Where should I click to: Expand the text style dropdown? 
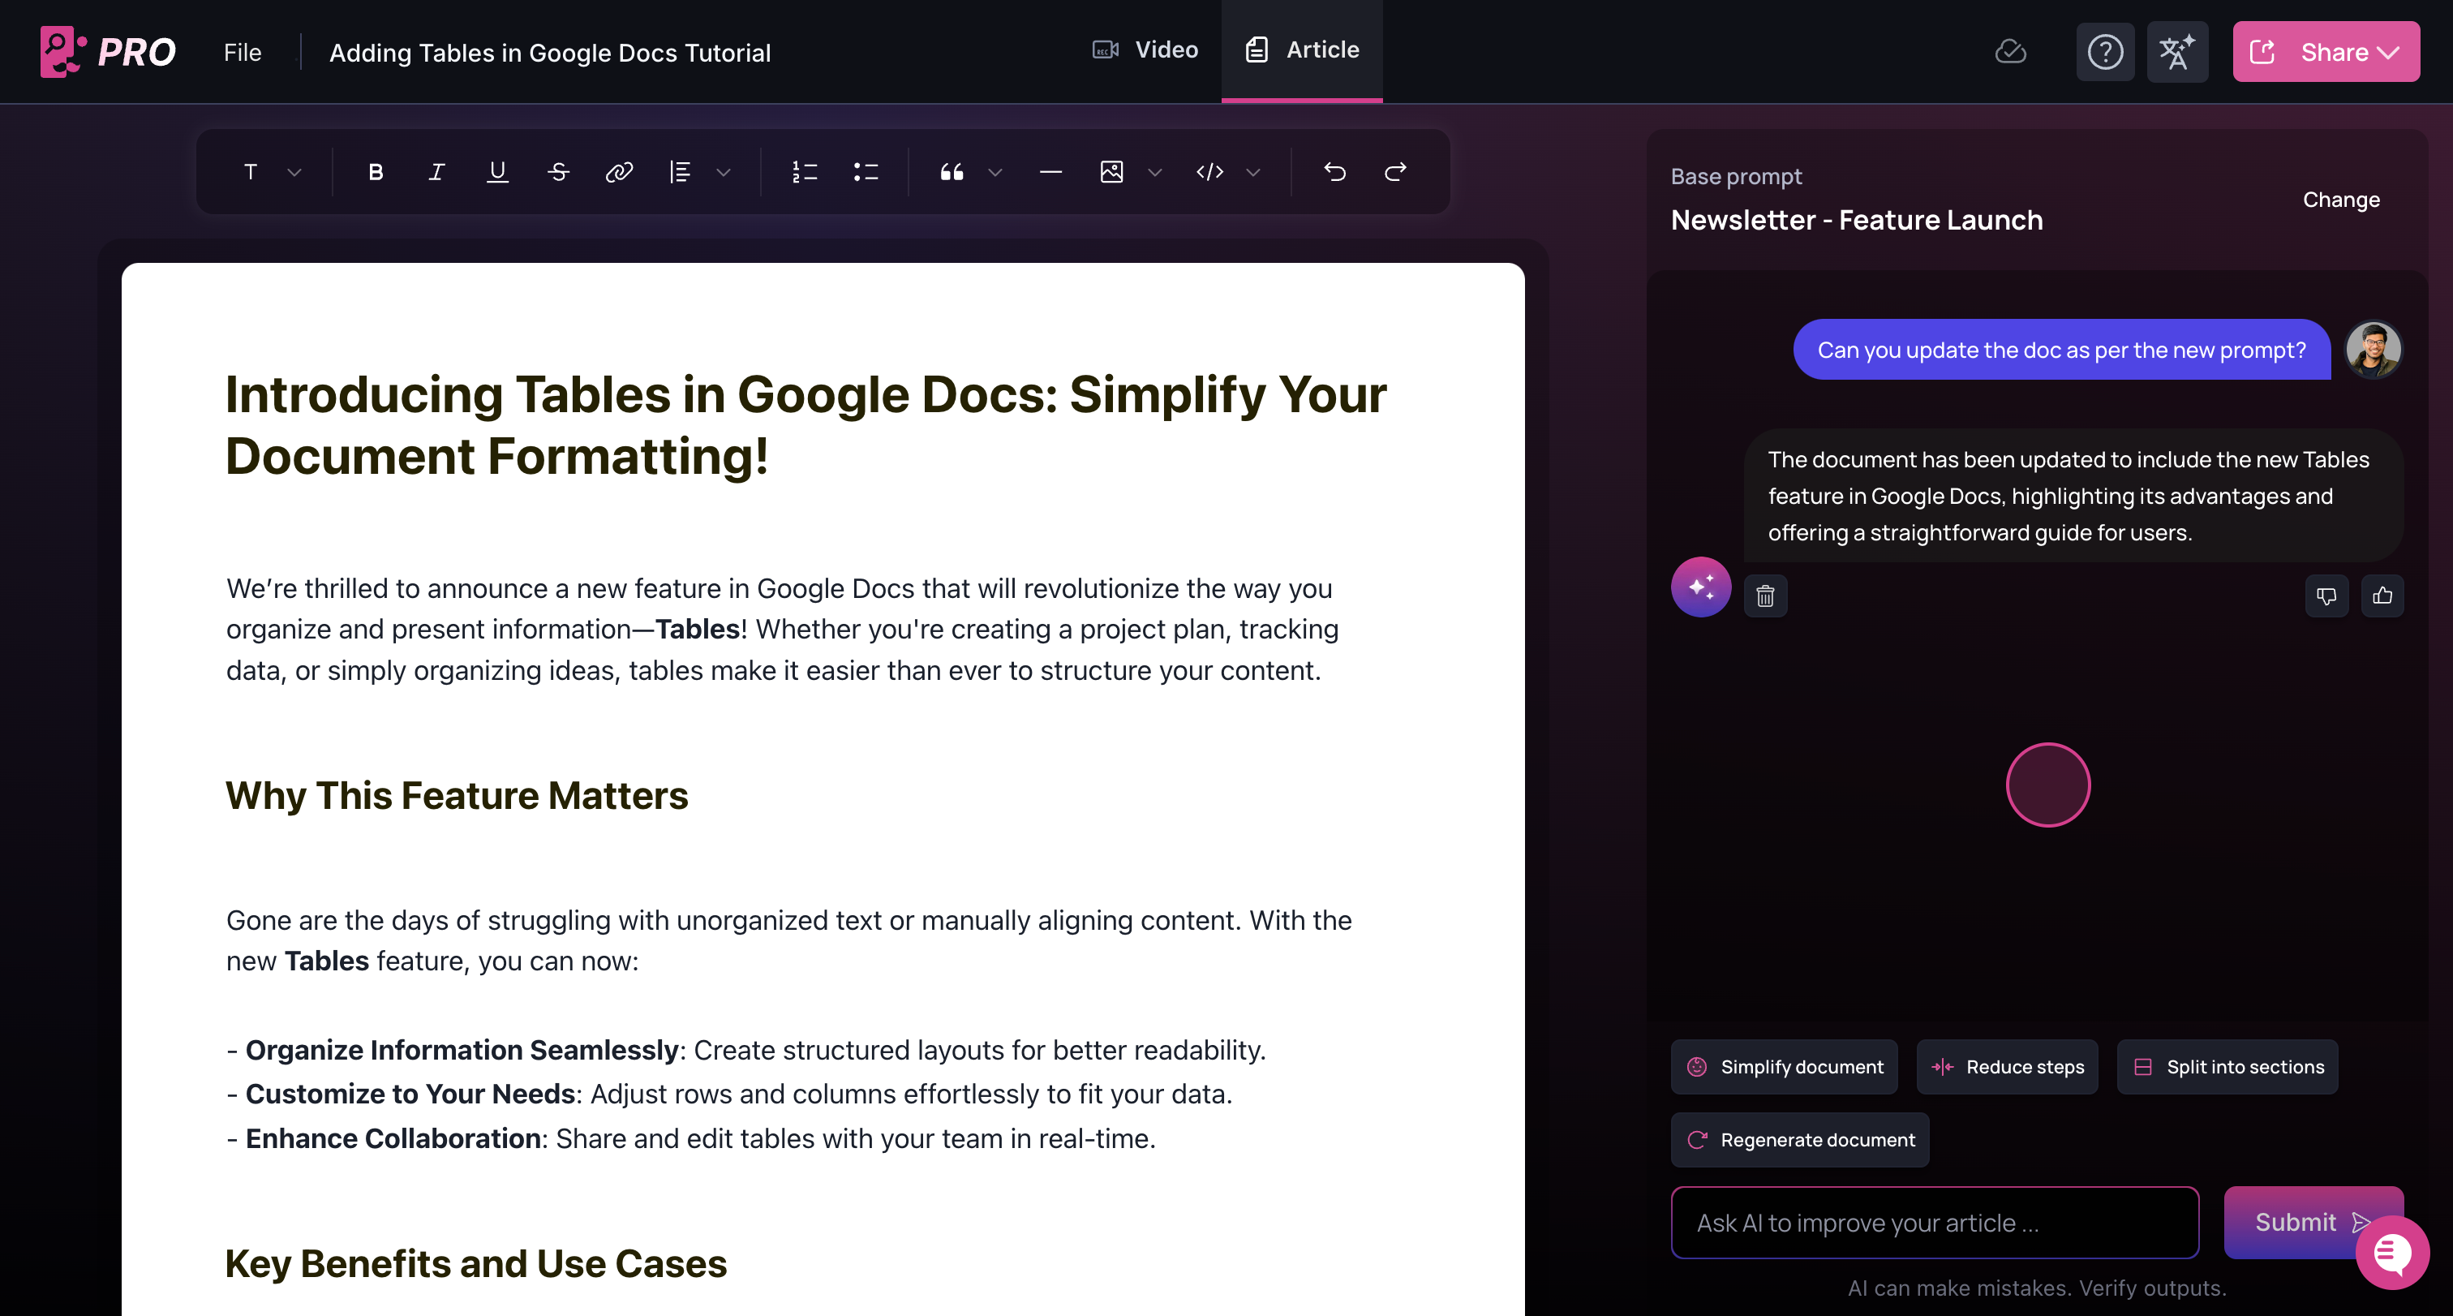tap(294, 172)
